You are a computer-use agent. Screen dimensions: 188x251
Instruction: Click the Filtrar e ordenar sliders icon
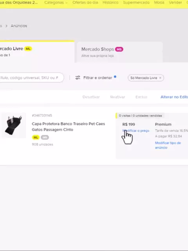(x=78, y=78)
